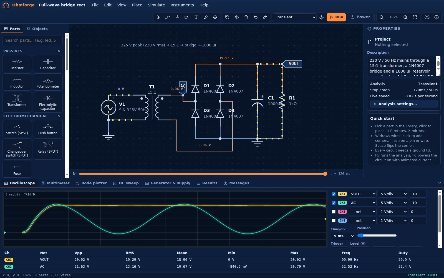Click the undo arrow icon
Viewport: 444px width, 278px height.
tap(256, 17)
